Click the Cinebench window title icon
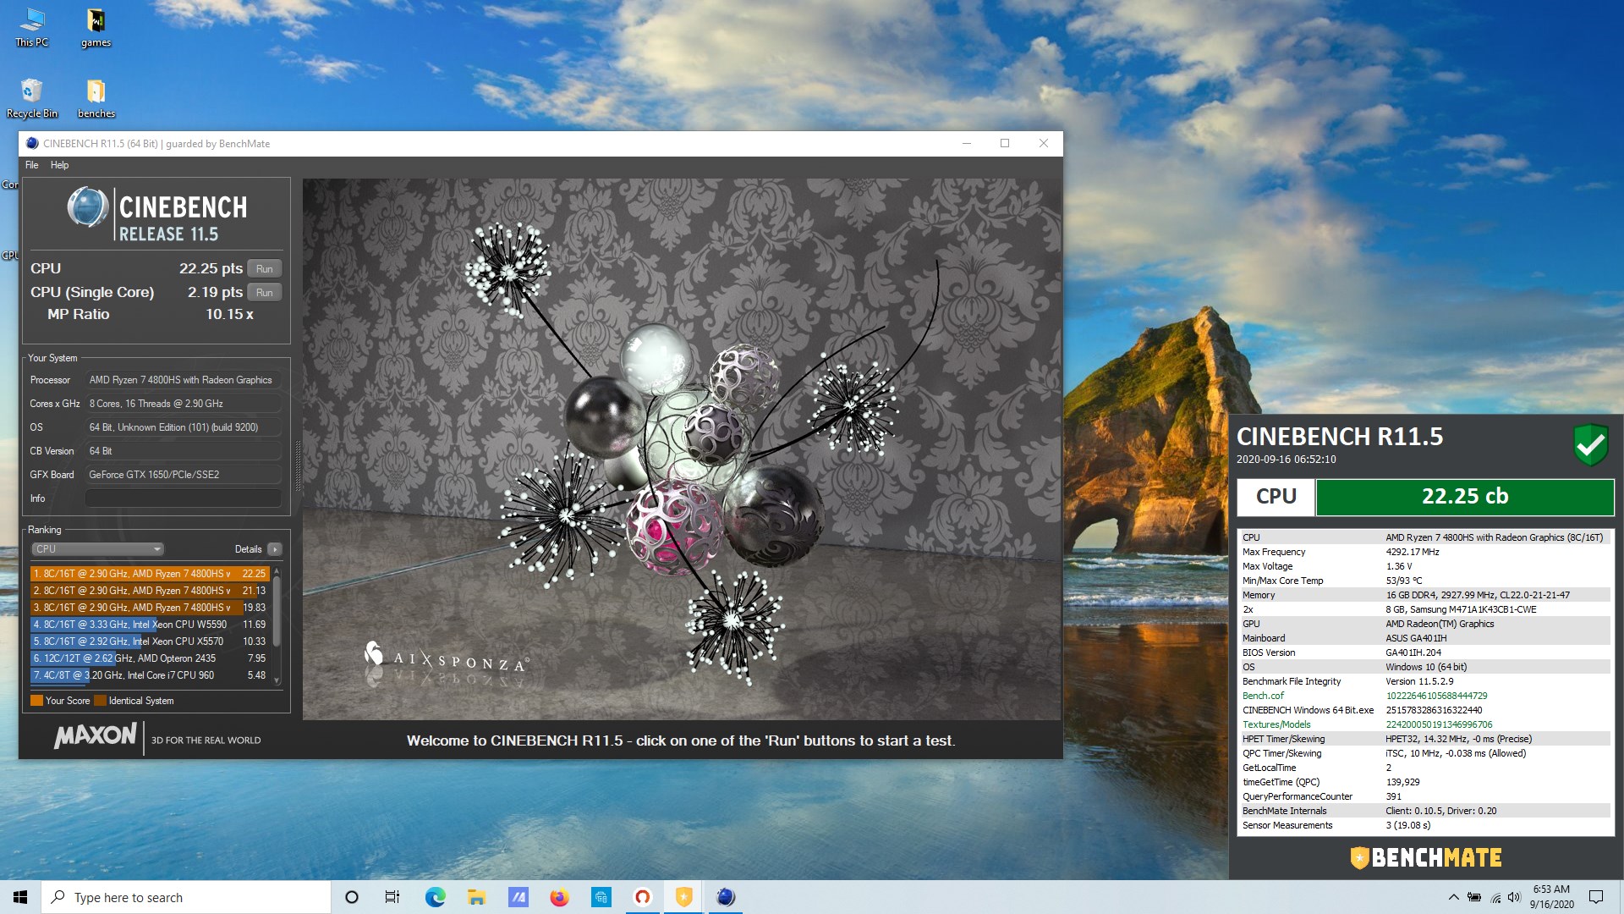The height and width of the screenshot is (914, 1624). coord(32,143)
